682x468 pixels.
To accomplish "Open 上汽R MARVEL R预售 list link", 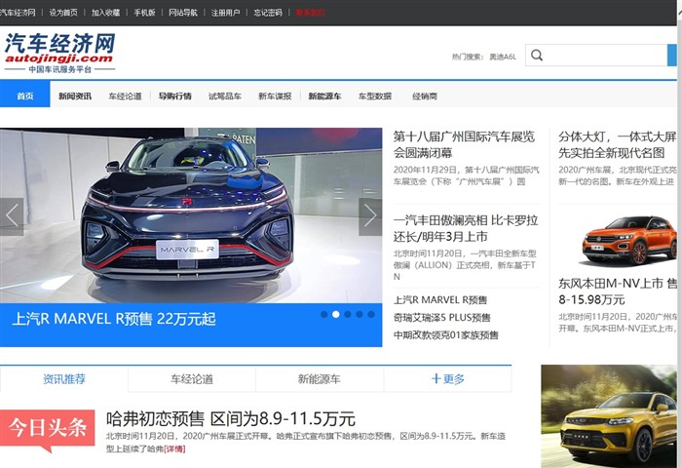I will click(x=440, y=300).
